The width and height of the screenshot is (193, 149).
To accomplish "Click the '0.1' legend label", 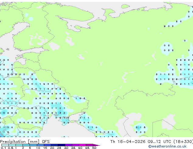I will (x=3, y=148).
